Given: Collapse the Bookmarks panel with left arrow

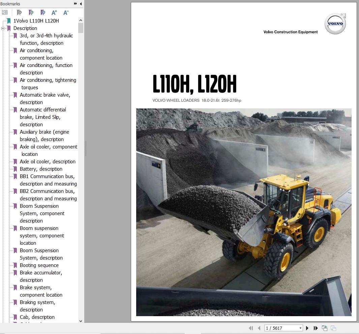Looking at the screenshot, I should [x=81, y=4].
